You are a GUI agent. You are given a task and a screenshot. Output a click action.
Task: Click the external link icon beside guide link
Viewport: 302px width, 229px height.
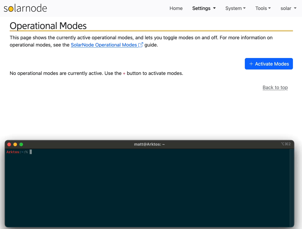click(x=141, y=45)
